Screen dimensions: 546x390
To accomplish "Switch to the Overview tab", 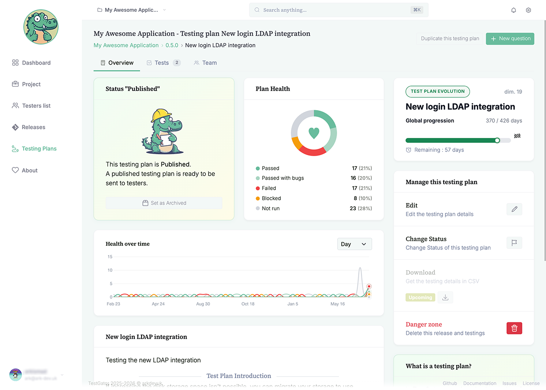I will (x=117, y=63).
